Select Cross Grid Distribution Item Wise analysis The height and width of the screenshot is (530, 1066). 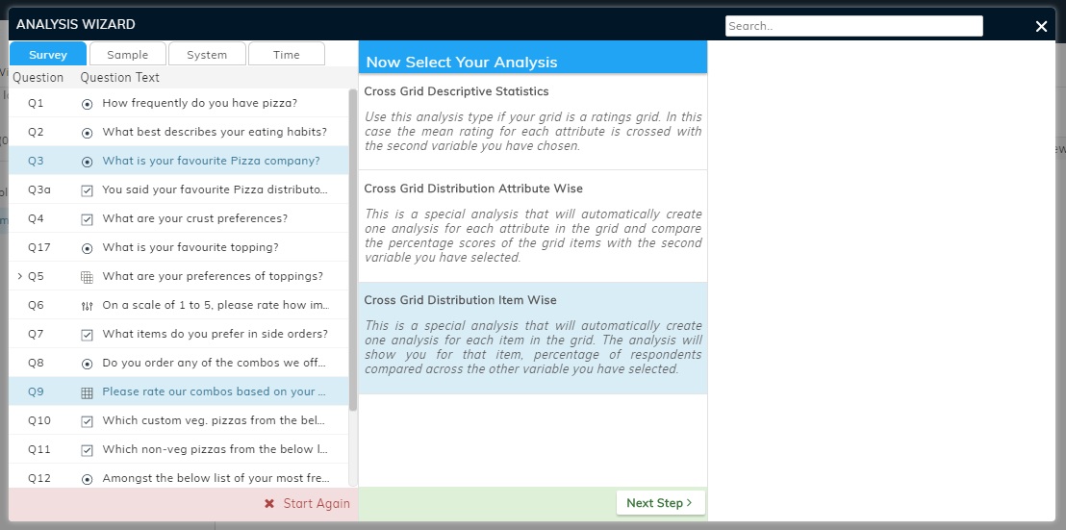tap(533, 339)
